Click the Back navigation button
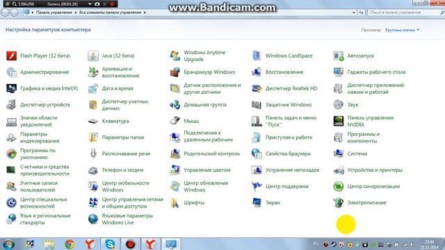The width and height of the screenshot is (445, 250). pos(5,12)
